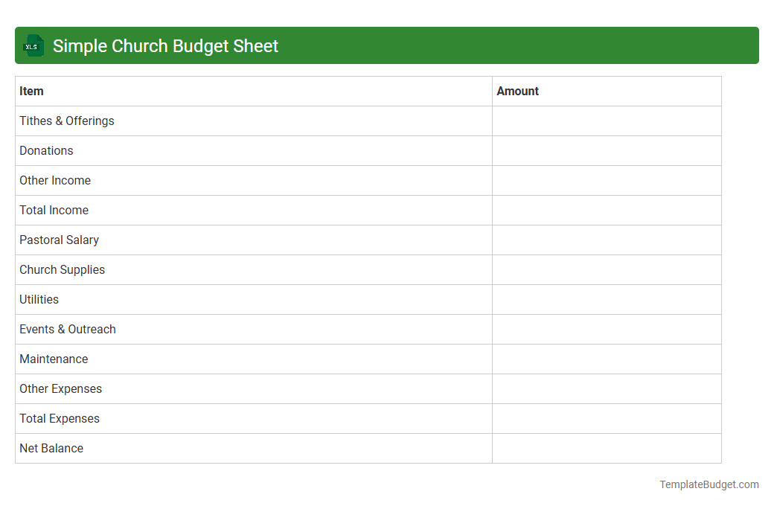Select the Church Supplies row
774x506 pixels.
(62, 269)
